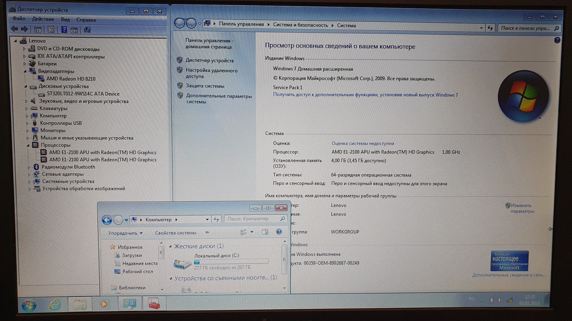Open the Справка menu
The height and width of the screenshot is (321, 572).
(86, 20)
